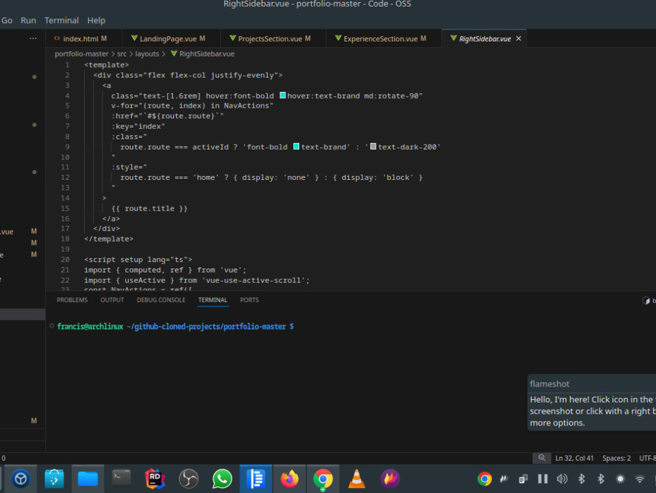This screenshot has height=493, width=656.
Task: Open the editor tabs overflow (three dots) menu
Action: (x=33, y=39)
